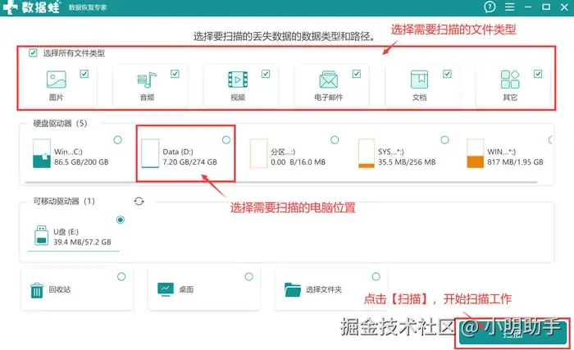574x350 pixels.
Task: Click the 7.20 GB/274 GB capacity text
Action: [189, 161]
